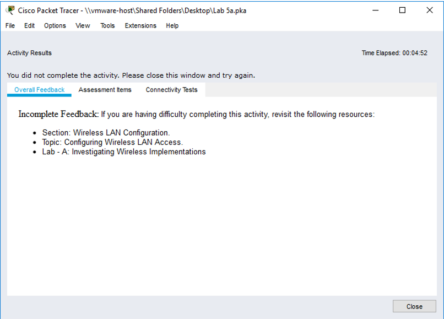Click the Investigating Wireless Implementations lab line
The image size is (444, 319).
[x=124, y=152]
